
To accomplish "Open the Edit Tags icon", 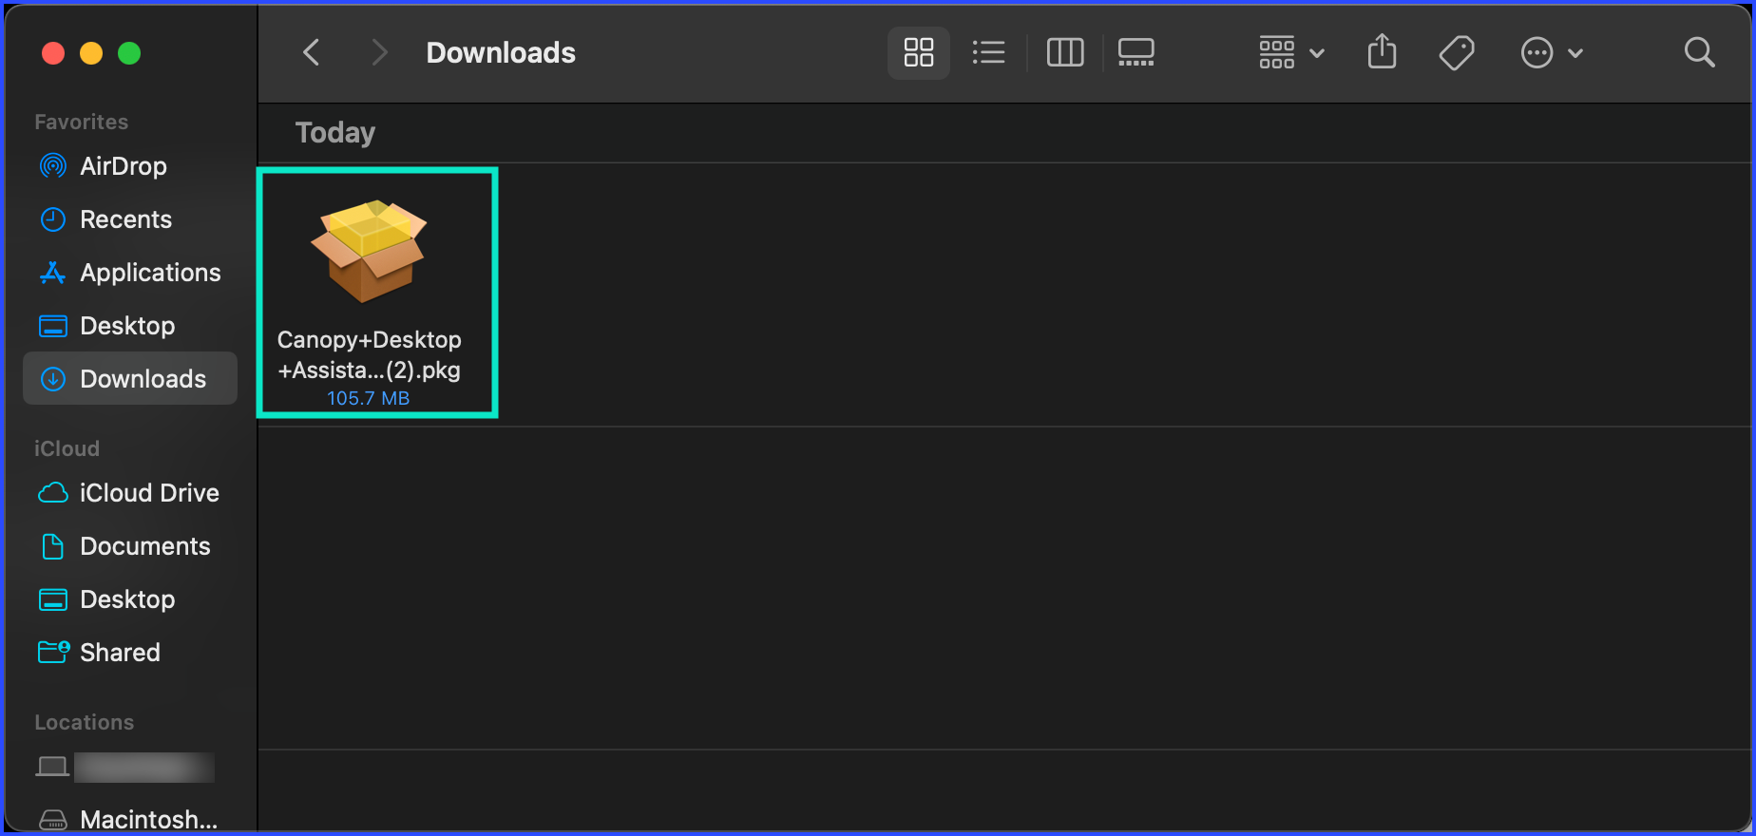I will coord(1457,52).
